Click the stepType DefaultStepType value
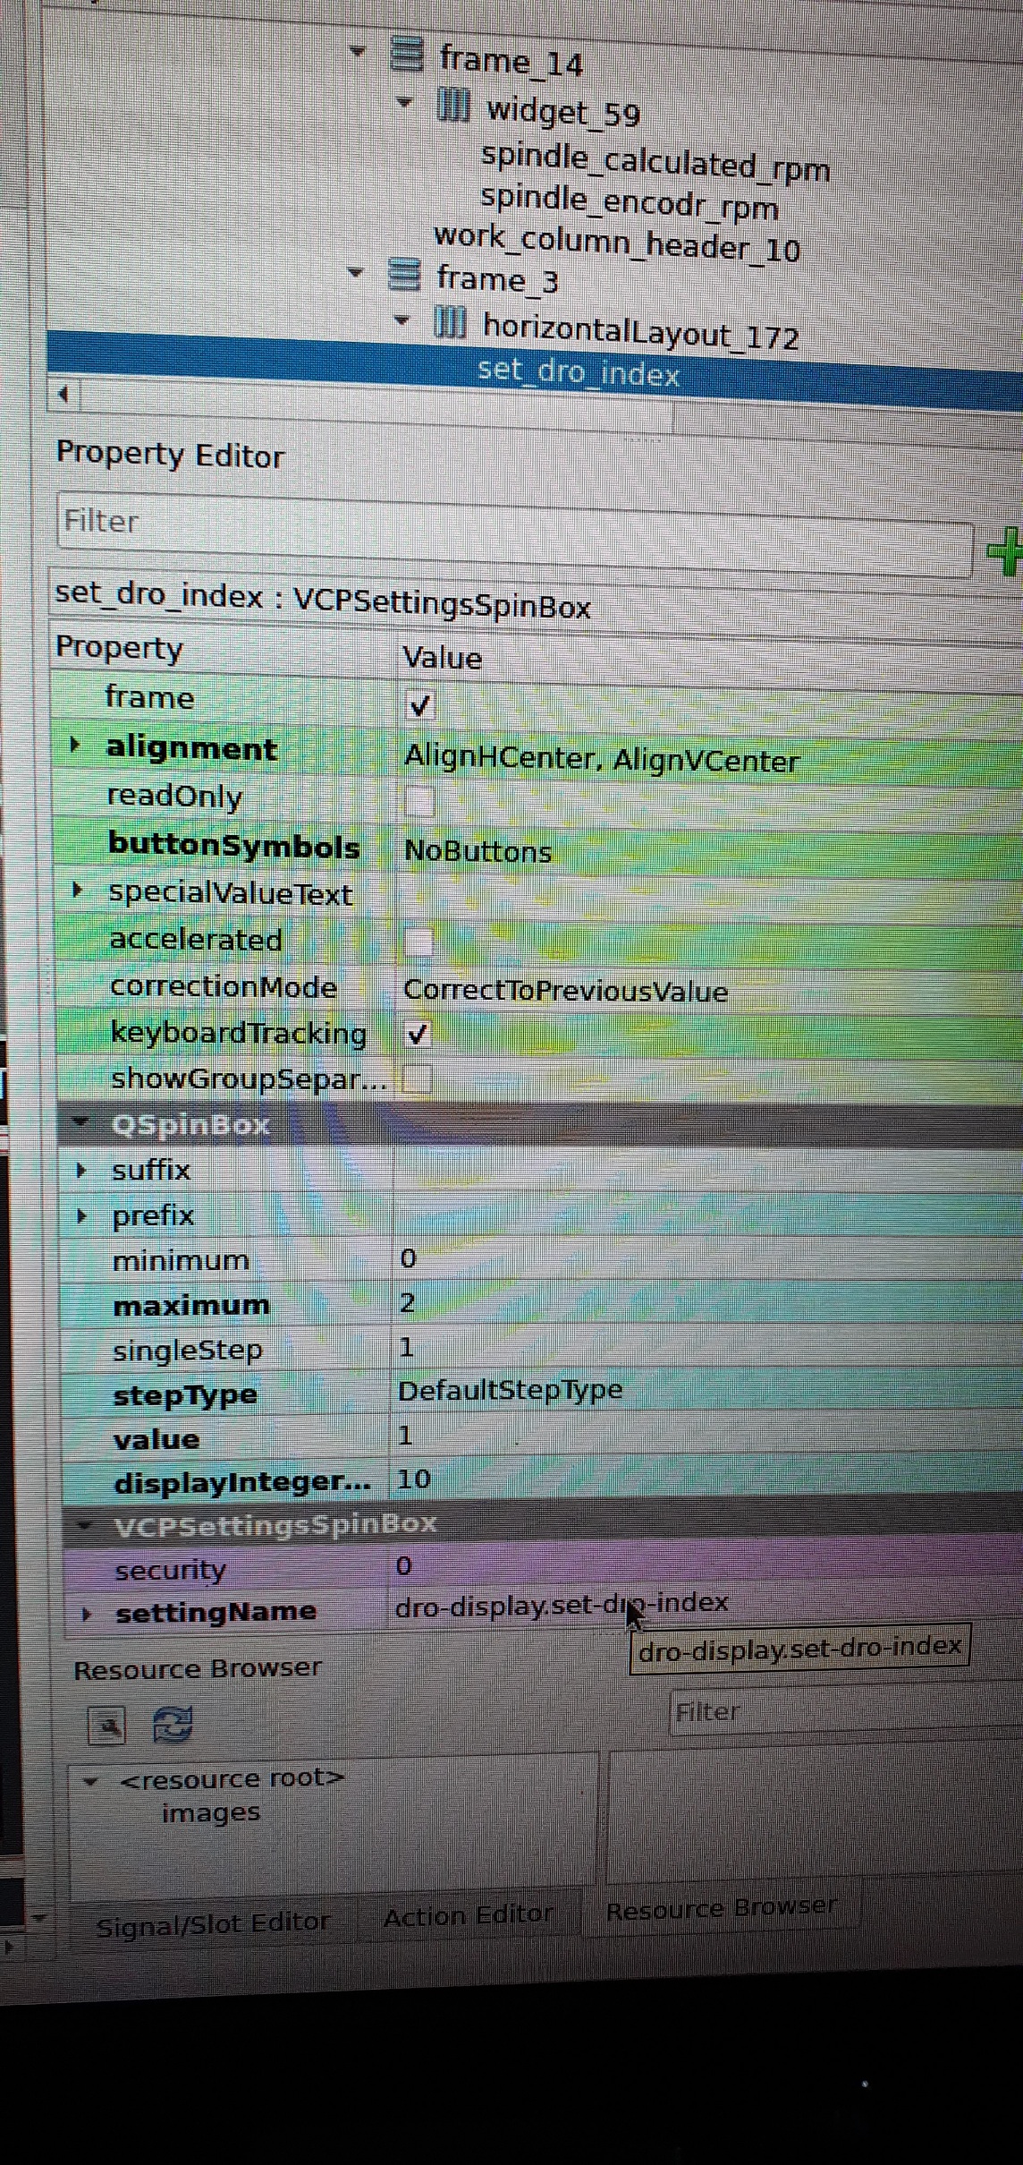Viewport: 1023px width, 2165px height. [x=510, y=1390]
